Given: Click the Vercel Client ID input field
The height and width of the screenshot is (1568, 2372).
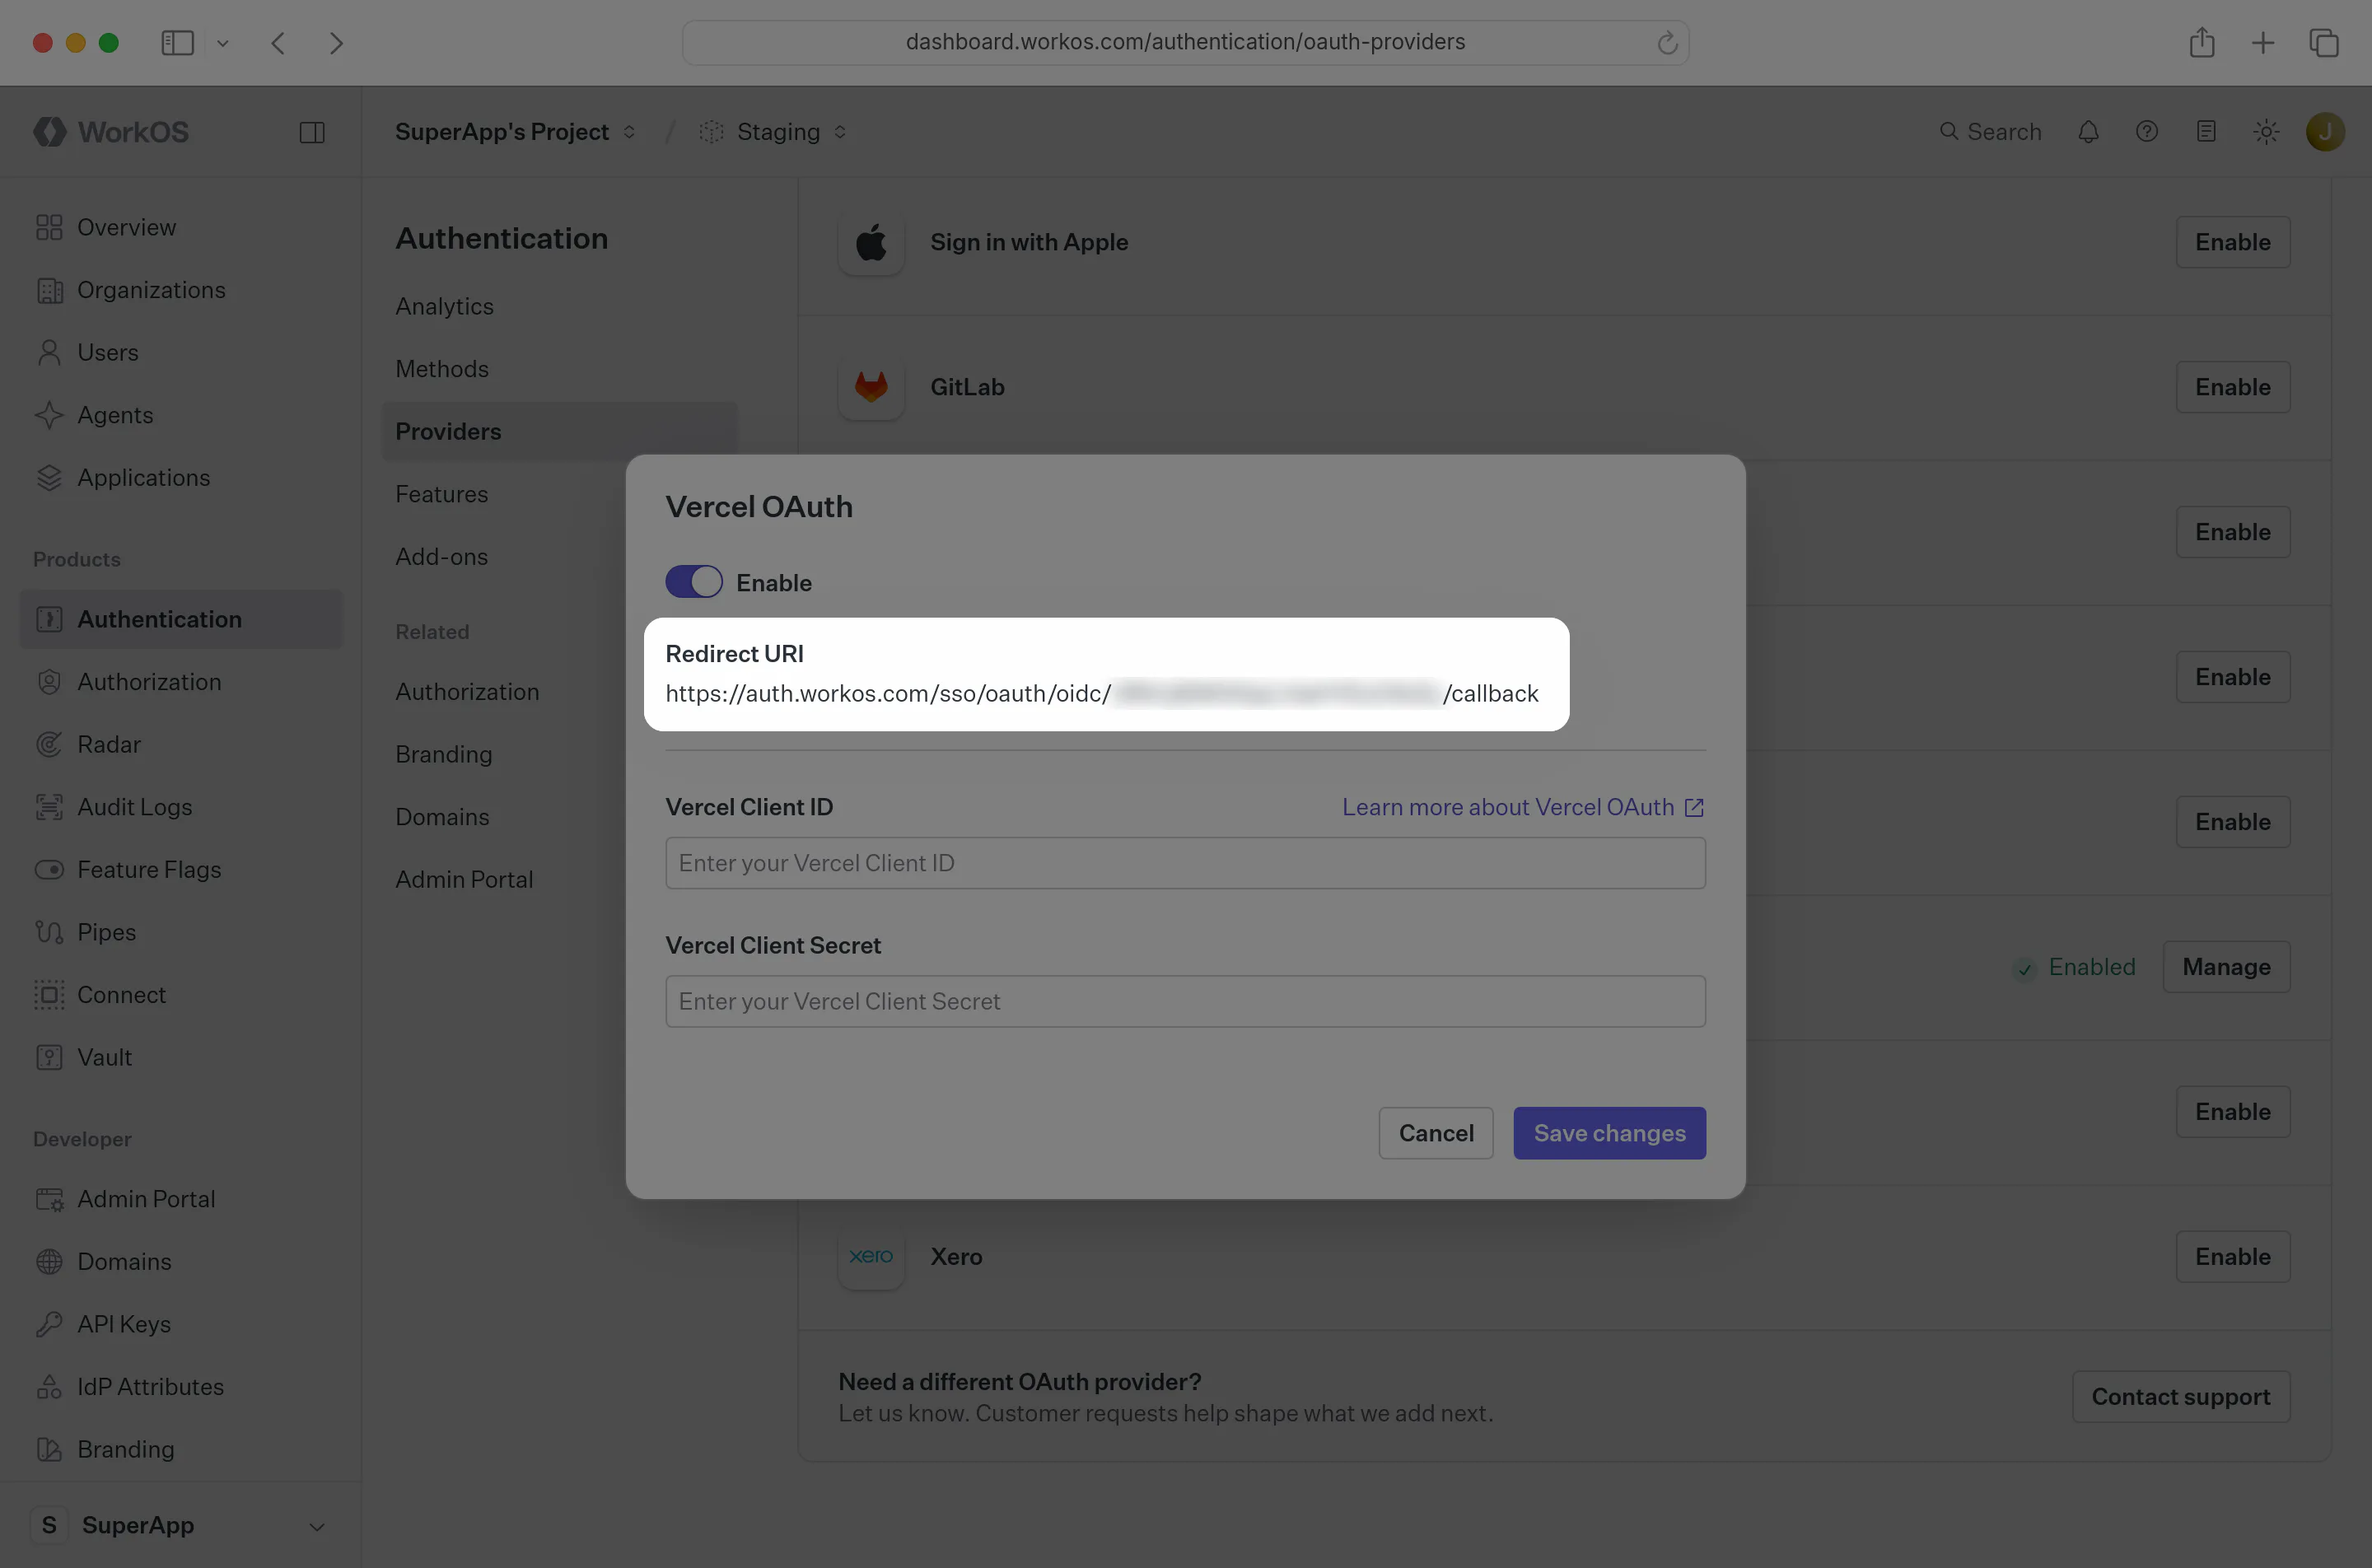Looking at the screenshot, I should [x=1185, y=863].
